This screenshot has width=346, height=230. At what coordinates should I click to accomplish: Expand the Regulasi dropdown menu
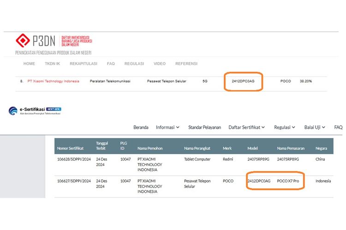[286, 127]
